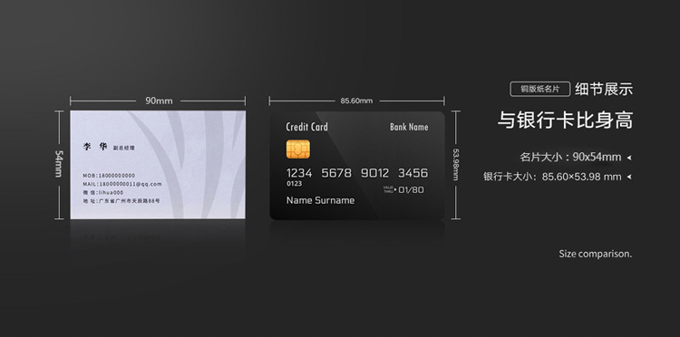Click the Bank Name text on card
The image size is (680, 337).
click(409, 127)
